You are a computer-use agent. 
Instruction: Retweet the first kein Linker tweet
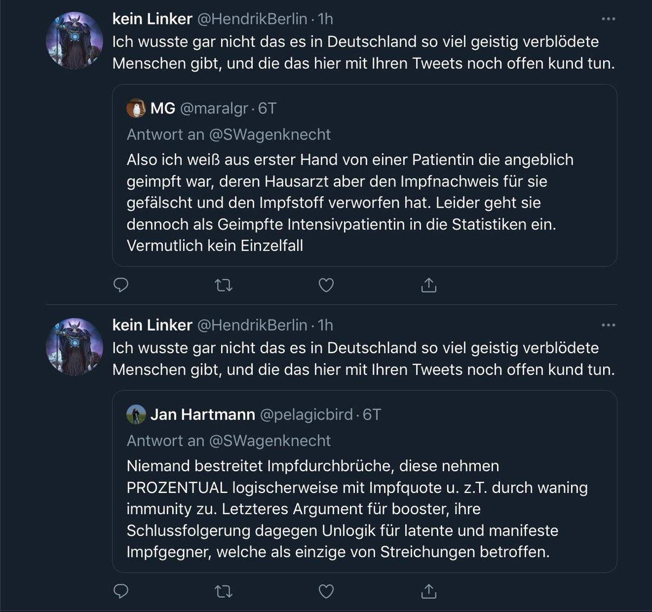point(223,285)
